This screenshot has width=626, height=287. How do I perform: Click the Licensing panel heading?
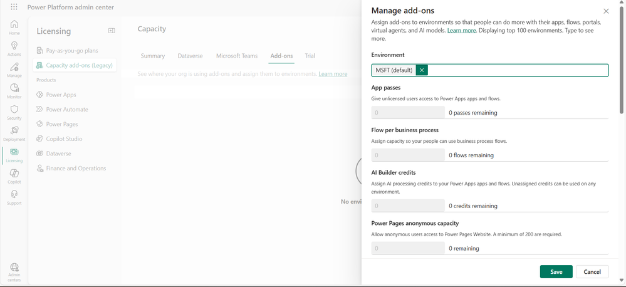(54, 31)
